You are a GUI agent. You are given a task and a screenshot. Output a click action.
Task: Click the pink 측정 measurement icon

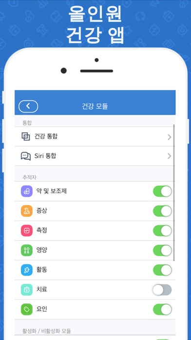(x=27, y=231)
